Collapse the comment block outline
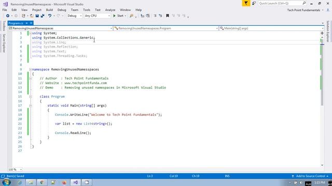This screenshot has width=332, height=186. 31,79
